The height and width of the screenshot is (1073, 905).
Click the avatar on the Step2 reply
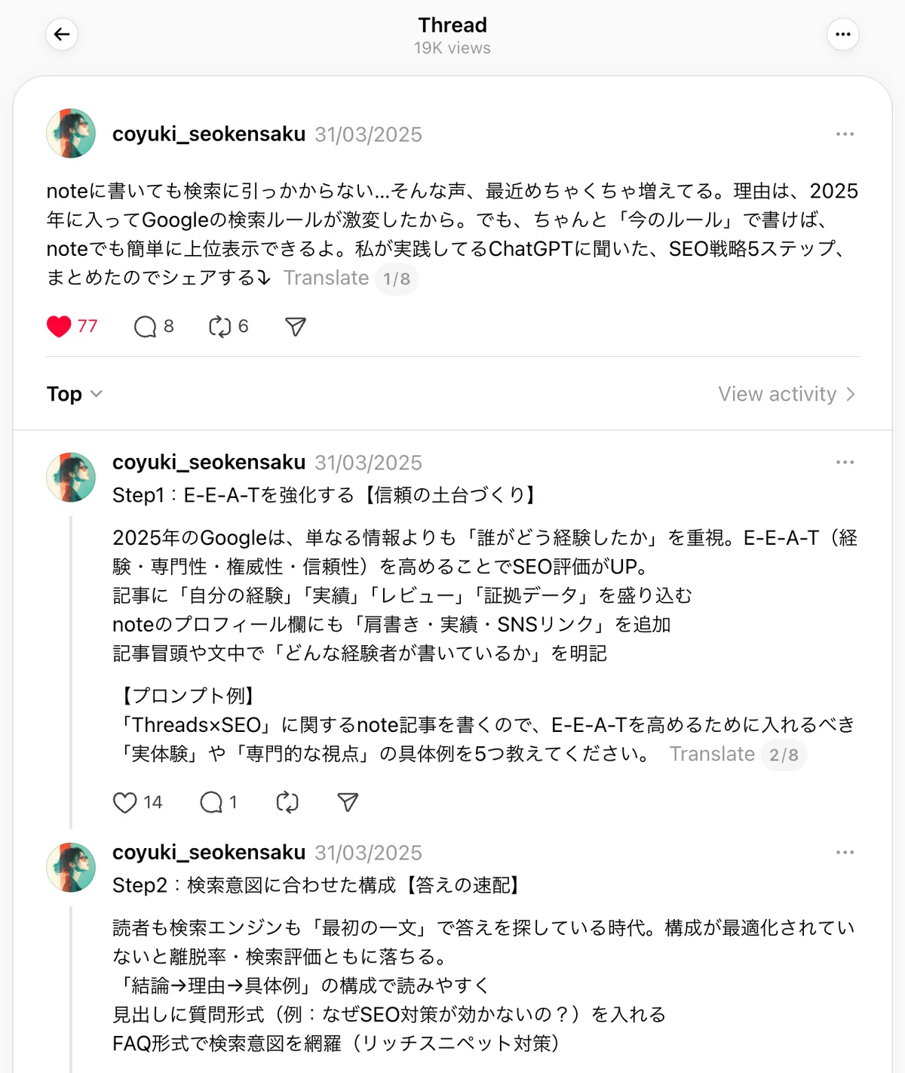[71, 868]
